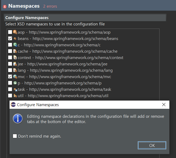The image size is (176, 158).
Task: Click the red error icon beside Namespaces
Action: click(x=5, y=7)
